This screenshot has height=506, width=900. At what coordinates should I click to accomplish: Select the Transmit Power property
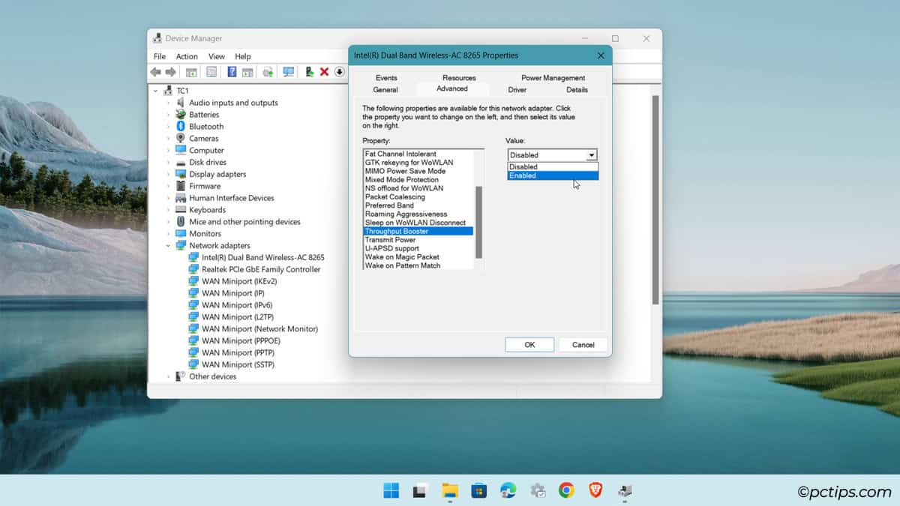pos(390,240)
